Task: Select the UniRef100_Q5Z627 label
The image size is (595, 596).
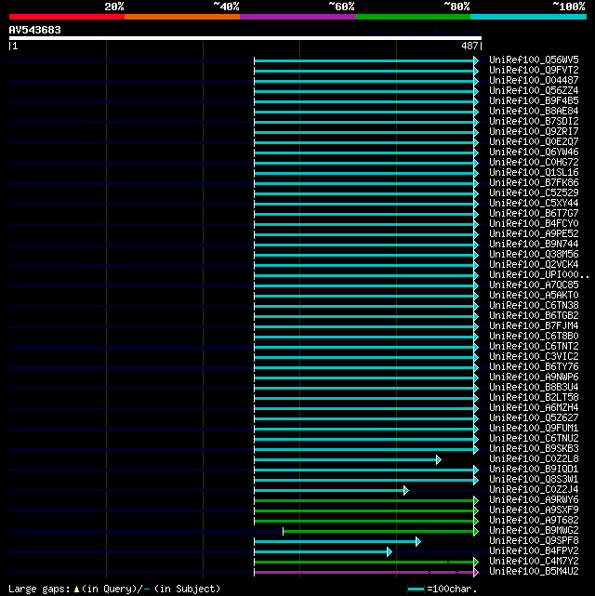Action: click(534, 418)
